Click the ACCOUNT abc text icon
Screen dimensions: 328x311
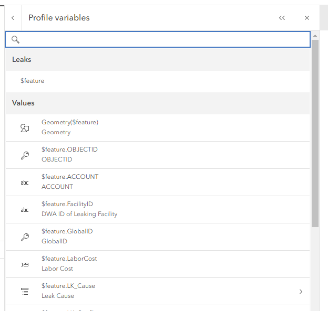24,182
